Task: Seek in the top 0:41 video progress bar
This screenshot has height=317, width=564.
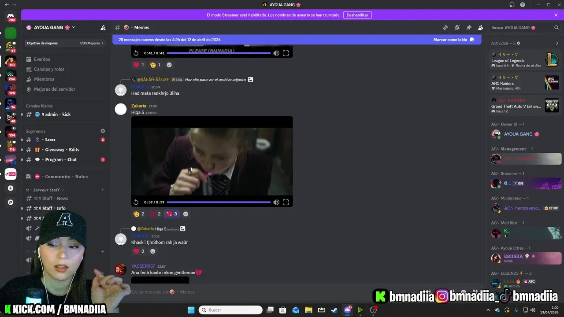Action: point(219,53)
